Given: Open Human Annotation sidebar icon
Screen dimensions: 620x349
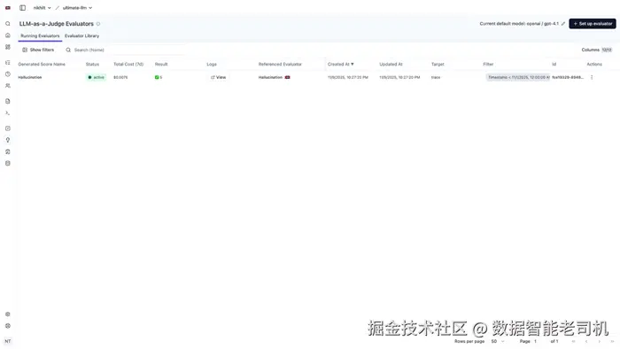Looking at the screenshot, I should pyautogui.click(x=7, y=151).
